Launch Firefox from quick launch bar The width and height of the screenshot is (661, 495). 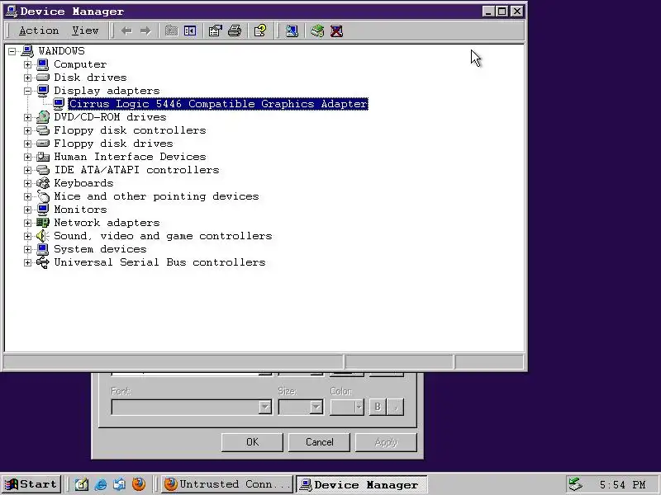click(x=139, y=484)
